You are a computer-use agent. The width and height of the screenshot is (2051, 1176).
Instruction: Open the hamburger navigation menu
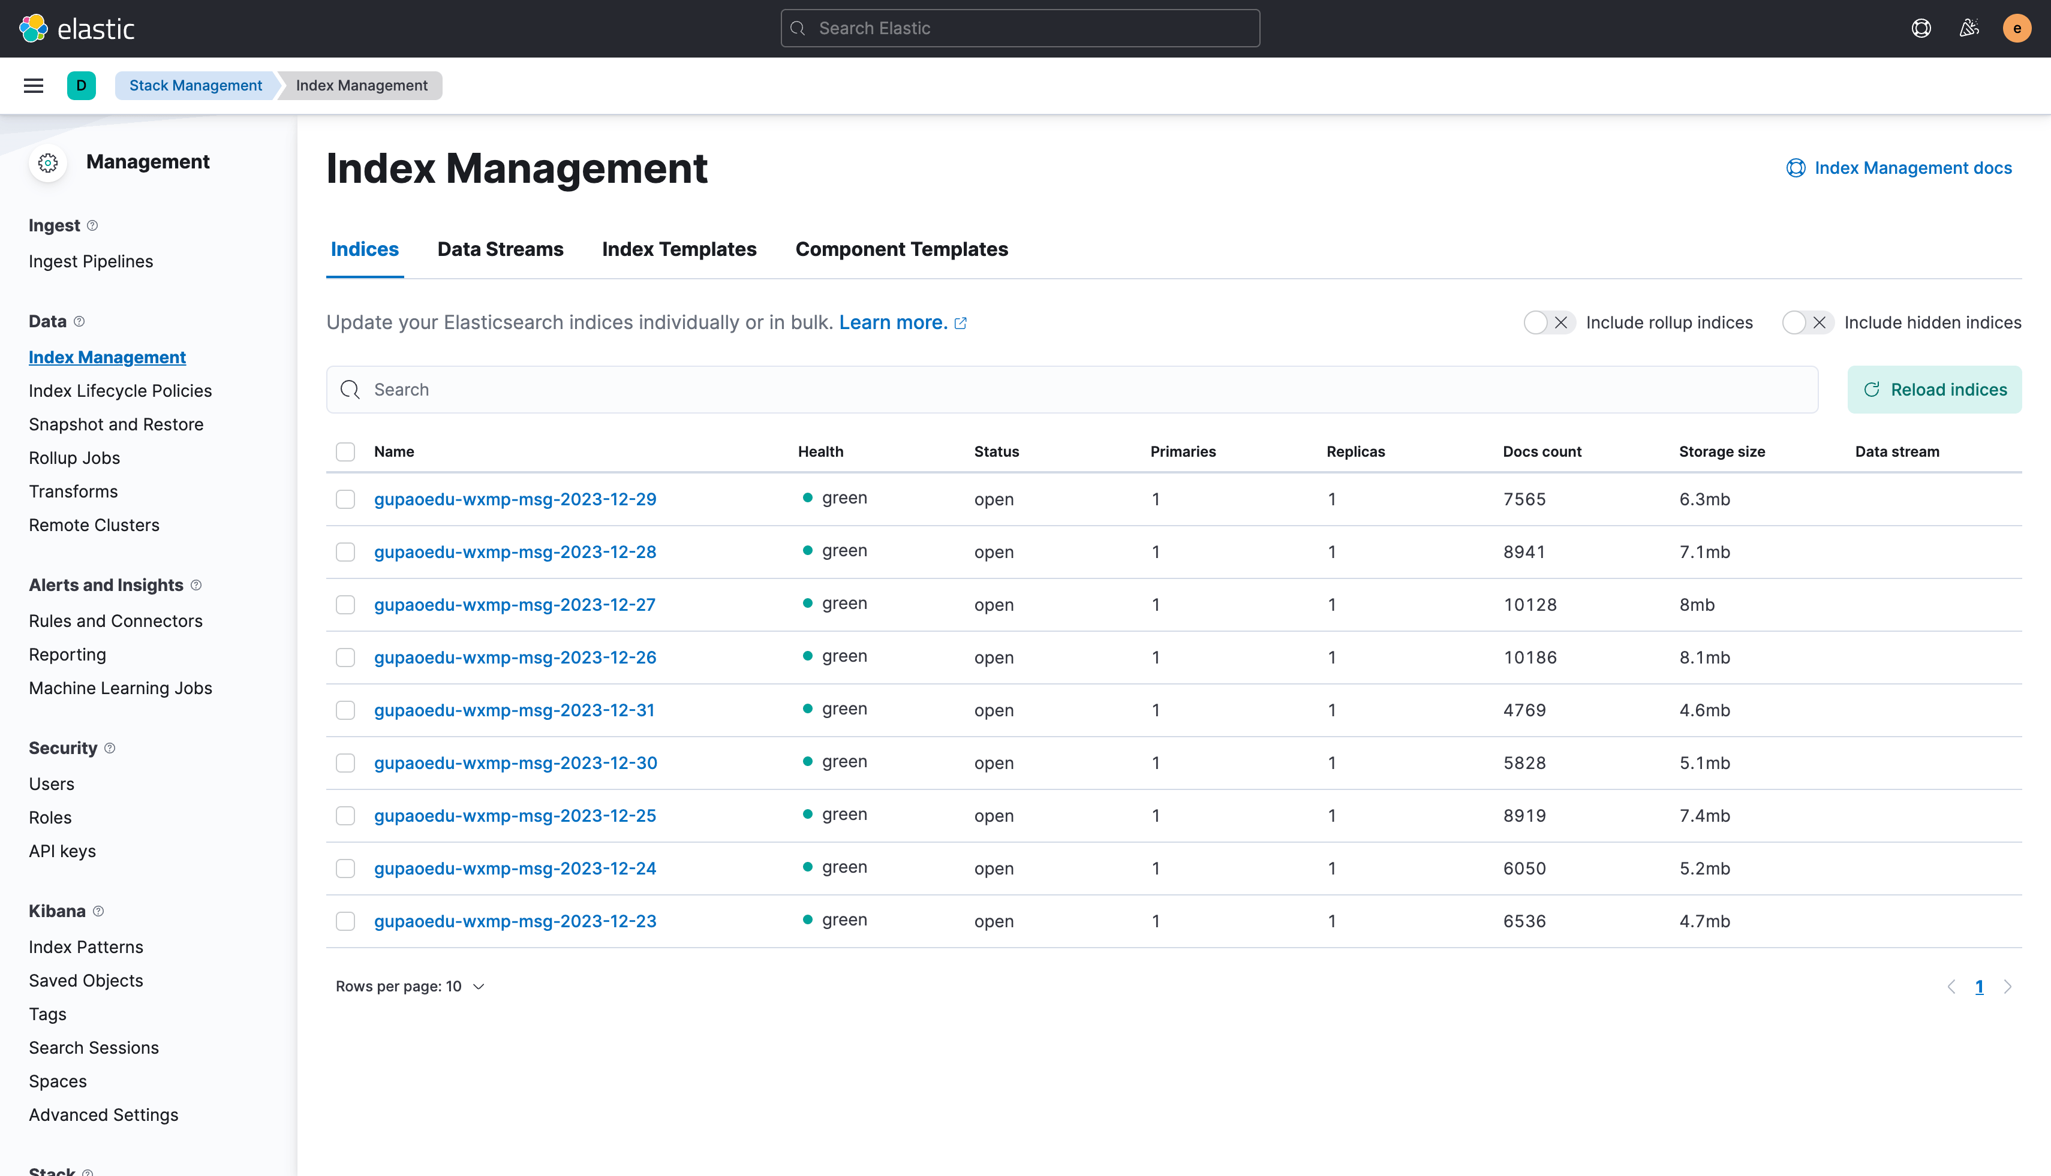pos(33,86)
